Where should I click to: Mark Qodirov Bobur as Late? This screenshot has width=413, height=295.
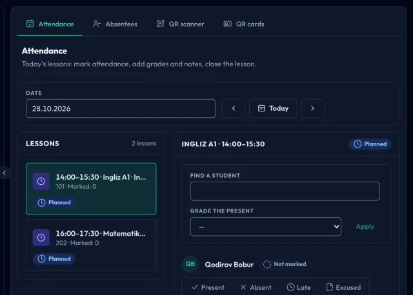299,287
